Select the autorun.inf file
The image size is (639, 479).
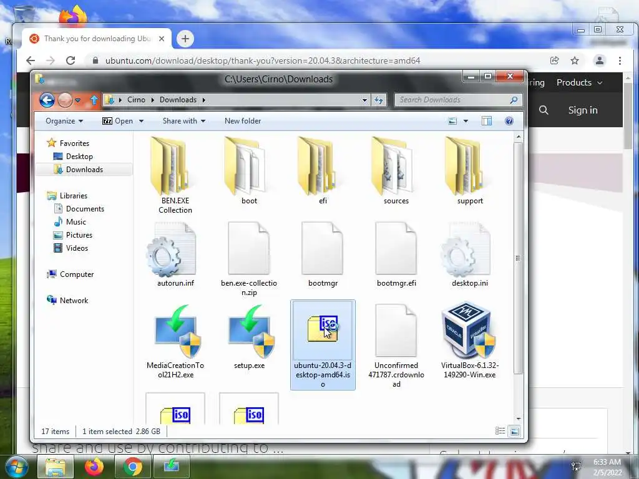coord(175,254)
